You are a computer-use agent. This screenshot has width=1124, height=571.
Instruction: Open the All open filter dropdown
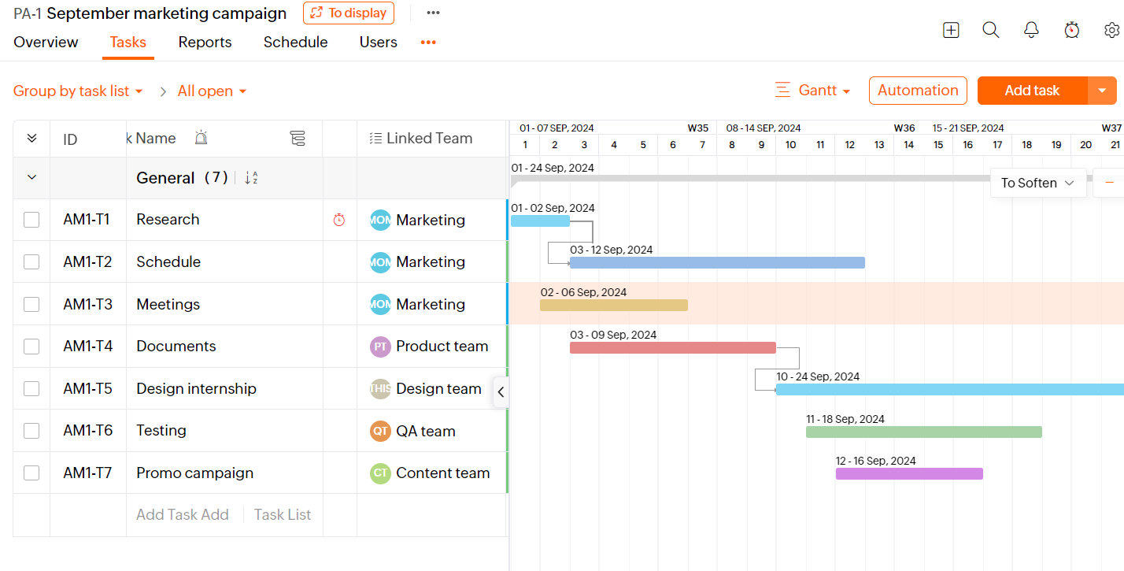211,91
